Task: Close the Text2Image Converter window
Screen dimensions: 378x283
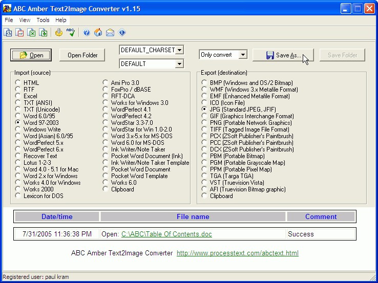Action: [x=369, y=9]
